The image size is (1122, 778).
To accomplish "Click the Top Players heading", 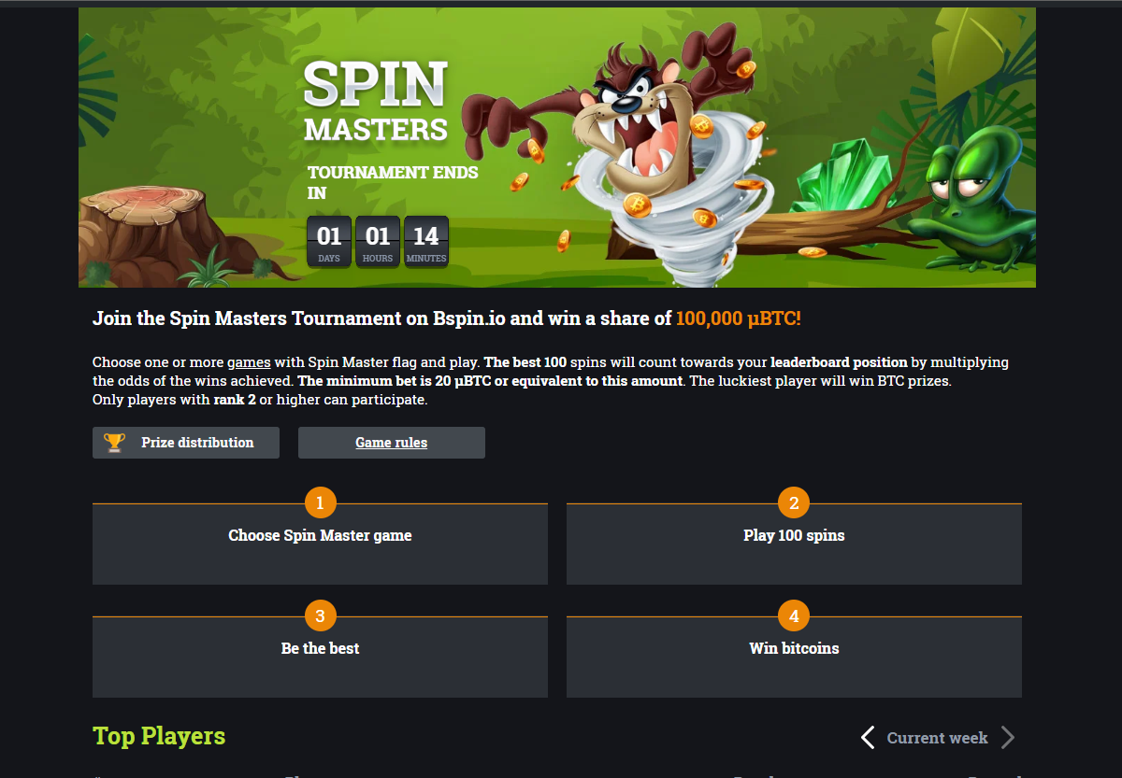I will click(159, 736).
